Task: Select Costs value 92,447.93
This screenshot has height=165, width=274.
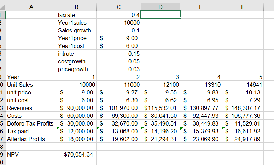Action: click(201, 116)
